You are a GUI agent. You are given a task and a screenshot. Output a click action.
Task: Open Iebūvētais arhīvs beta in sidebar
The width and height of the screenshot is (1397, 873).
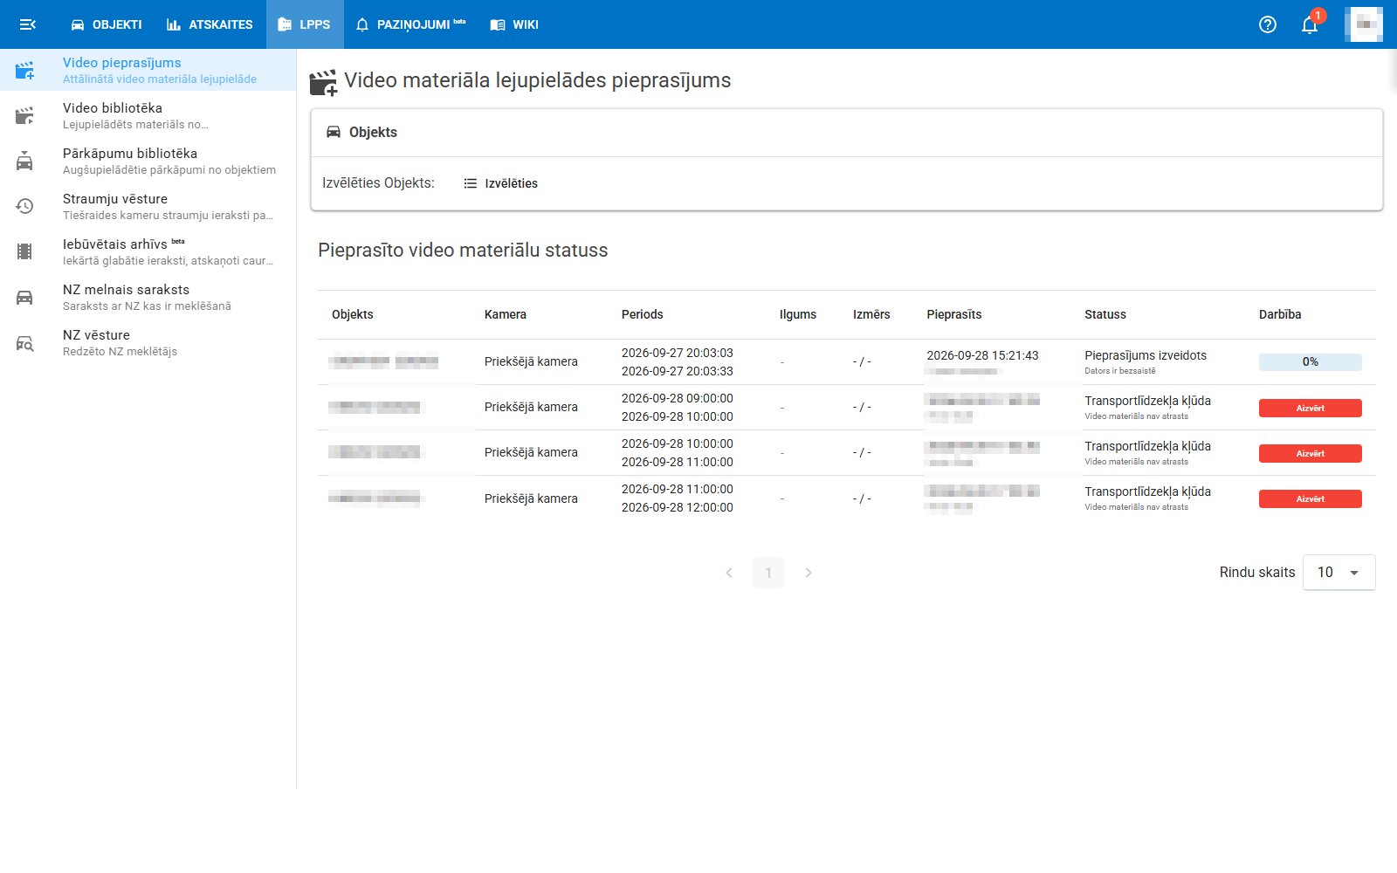(x=148, y=251)
